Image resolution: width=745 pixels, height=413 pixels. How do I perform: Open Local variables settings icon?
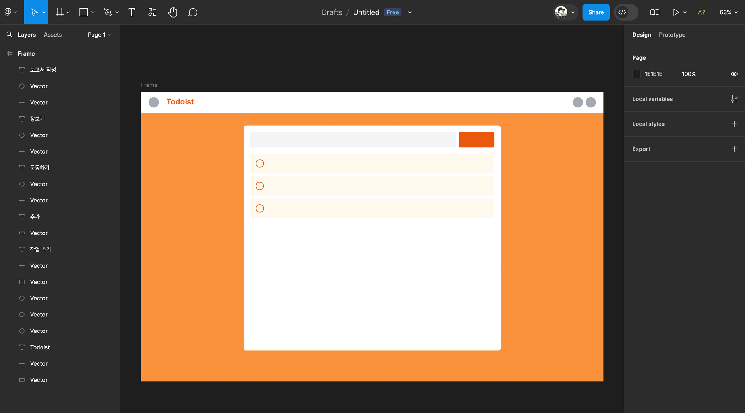pyautogui.click(x=734, y=99)
